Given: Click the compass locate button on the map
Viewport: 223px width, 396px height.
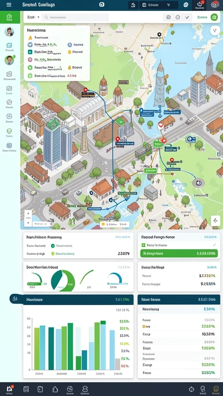Looking at the screenshot, I should click(215, 31).
